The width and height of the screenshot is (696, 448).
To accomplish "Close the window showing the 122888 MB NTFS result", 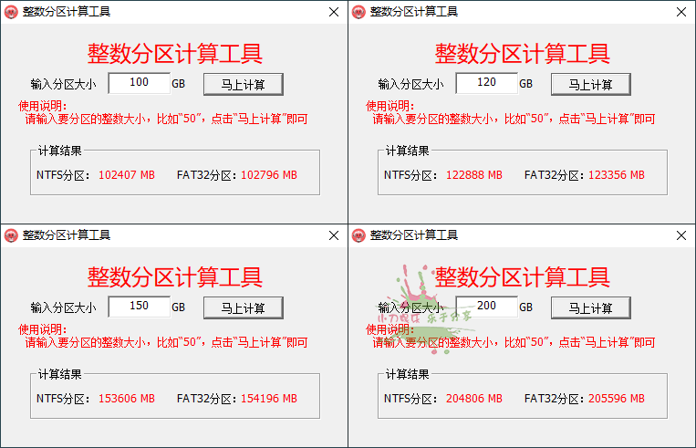I will (680, 12).
